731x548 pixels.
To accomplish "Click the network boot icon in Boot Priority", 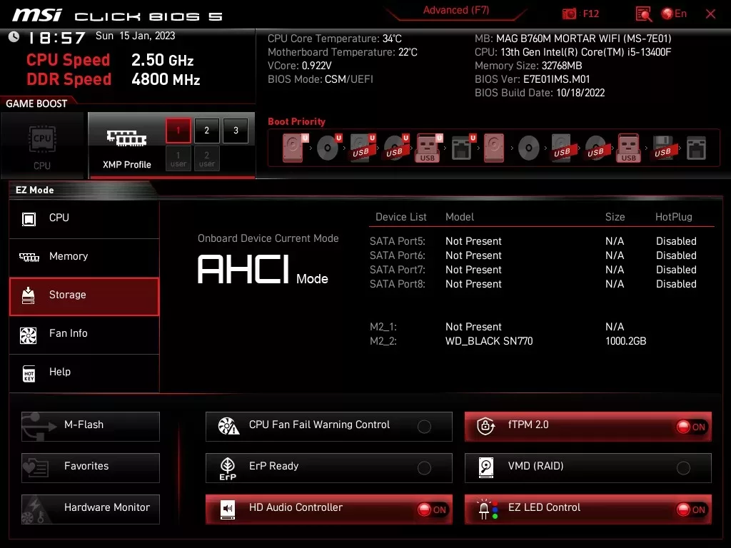I will coord(463,148).
